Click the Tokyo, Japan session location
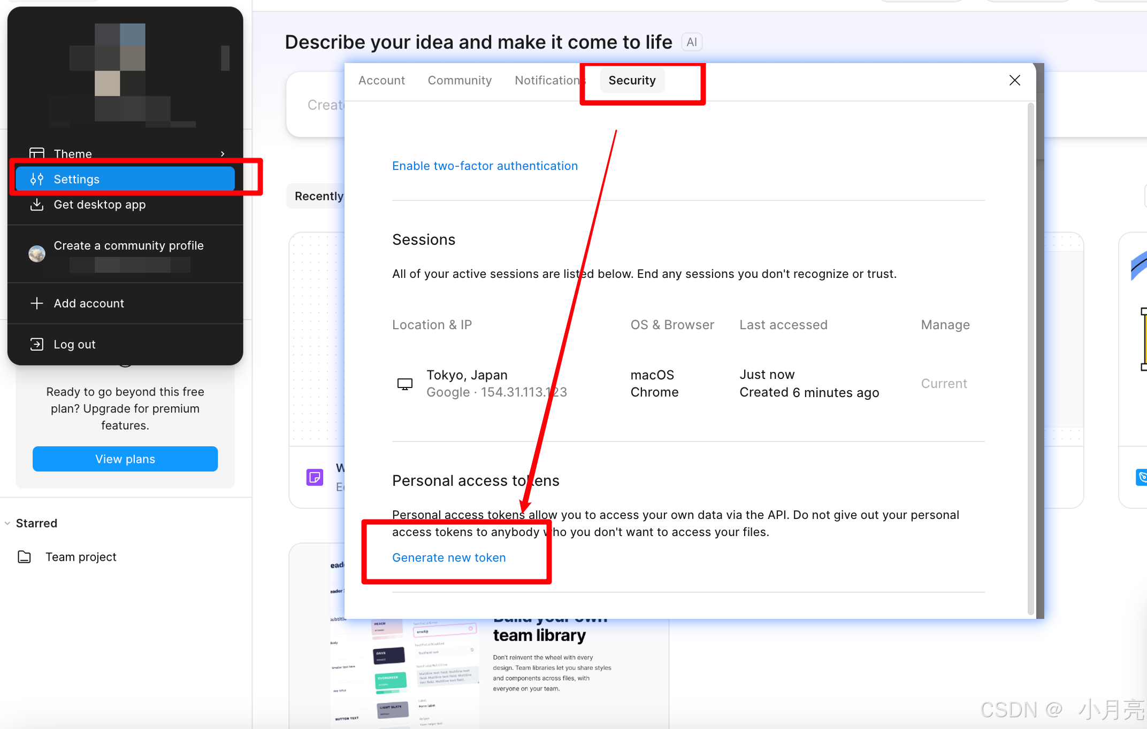Image resolution: width=1147 pixels, height=729 pixels. point(467,375)
